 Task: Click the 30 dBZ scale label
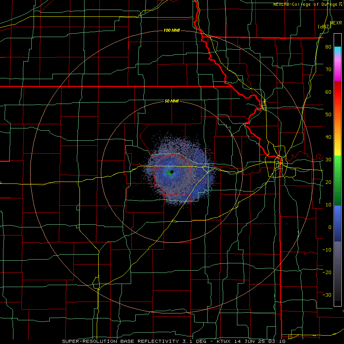click(328, 160)
